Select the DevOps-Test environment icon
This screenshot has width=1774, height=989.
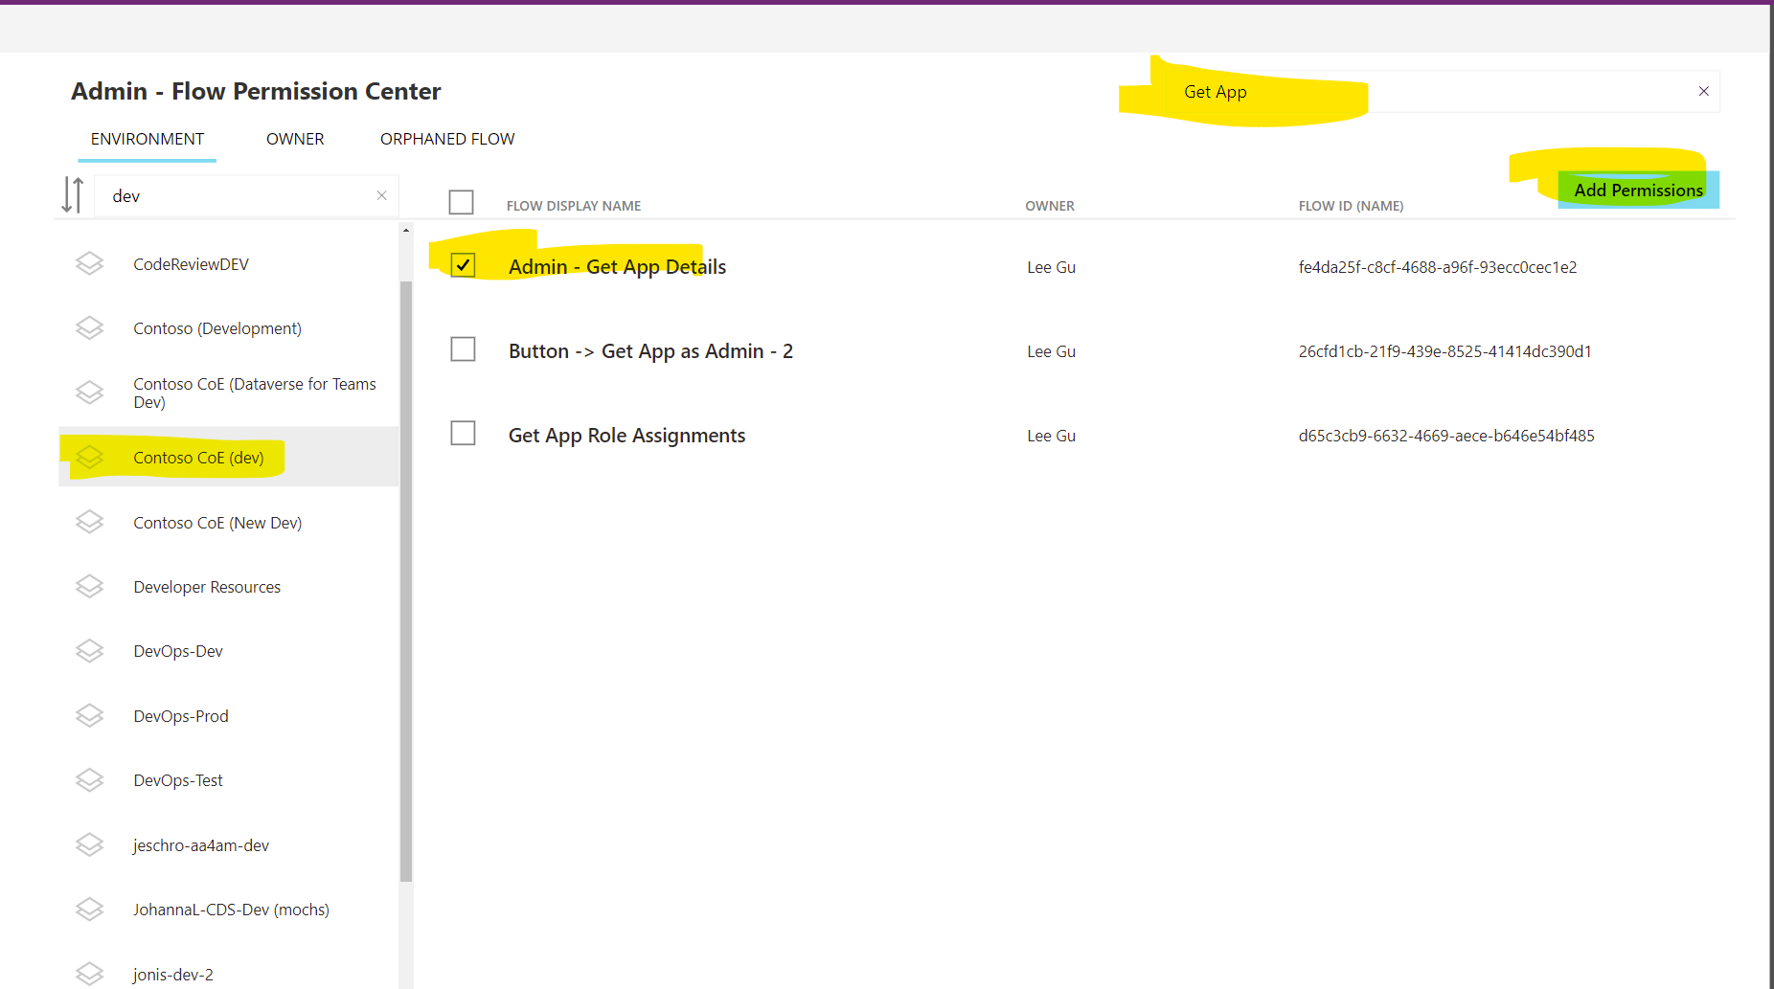89,779
